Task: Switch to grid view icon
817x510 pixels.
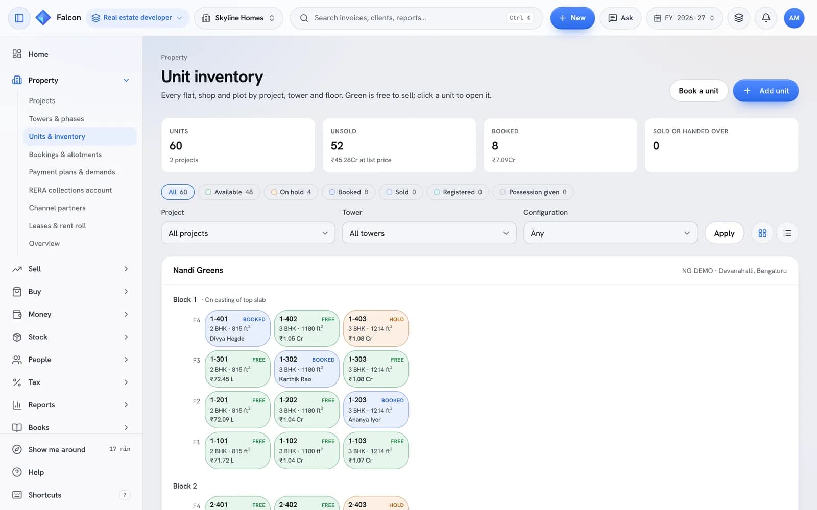Action: pyautogui.click(x=762, y=233)
